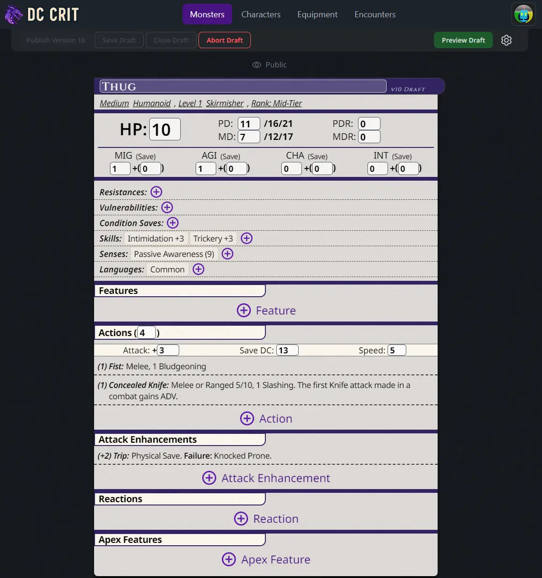542x578 pixels.
Task: Add a new Reaction
Action: (266, 519)
